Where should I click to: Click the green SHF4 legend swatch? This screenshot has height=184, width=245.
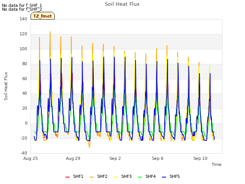[x=140, y=177]
